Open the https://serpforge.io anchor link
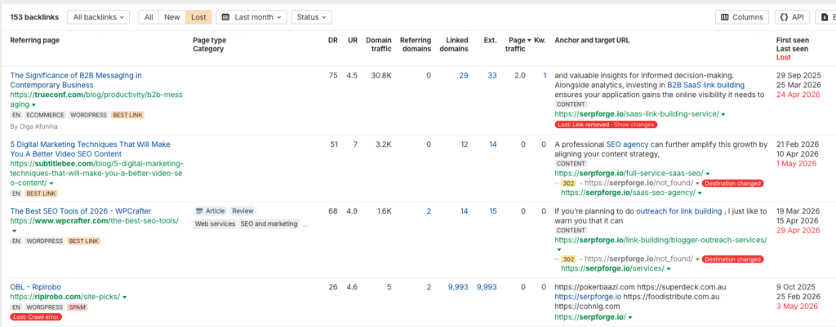Screen dimensions: 836x327 pyautogui.click(x=588, y=296)
